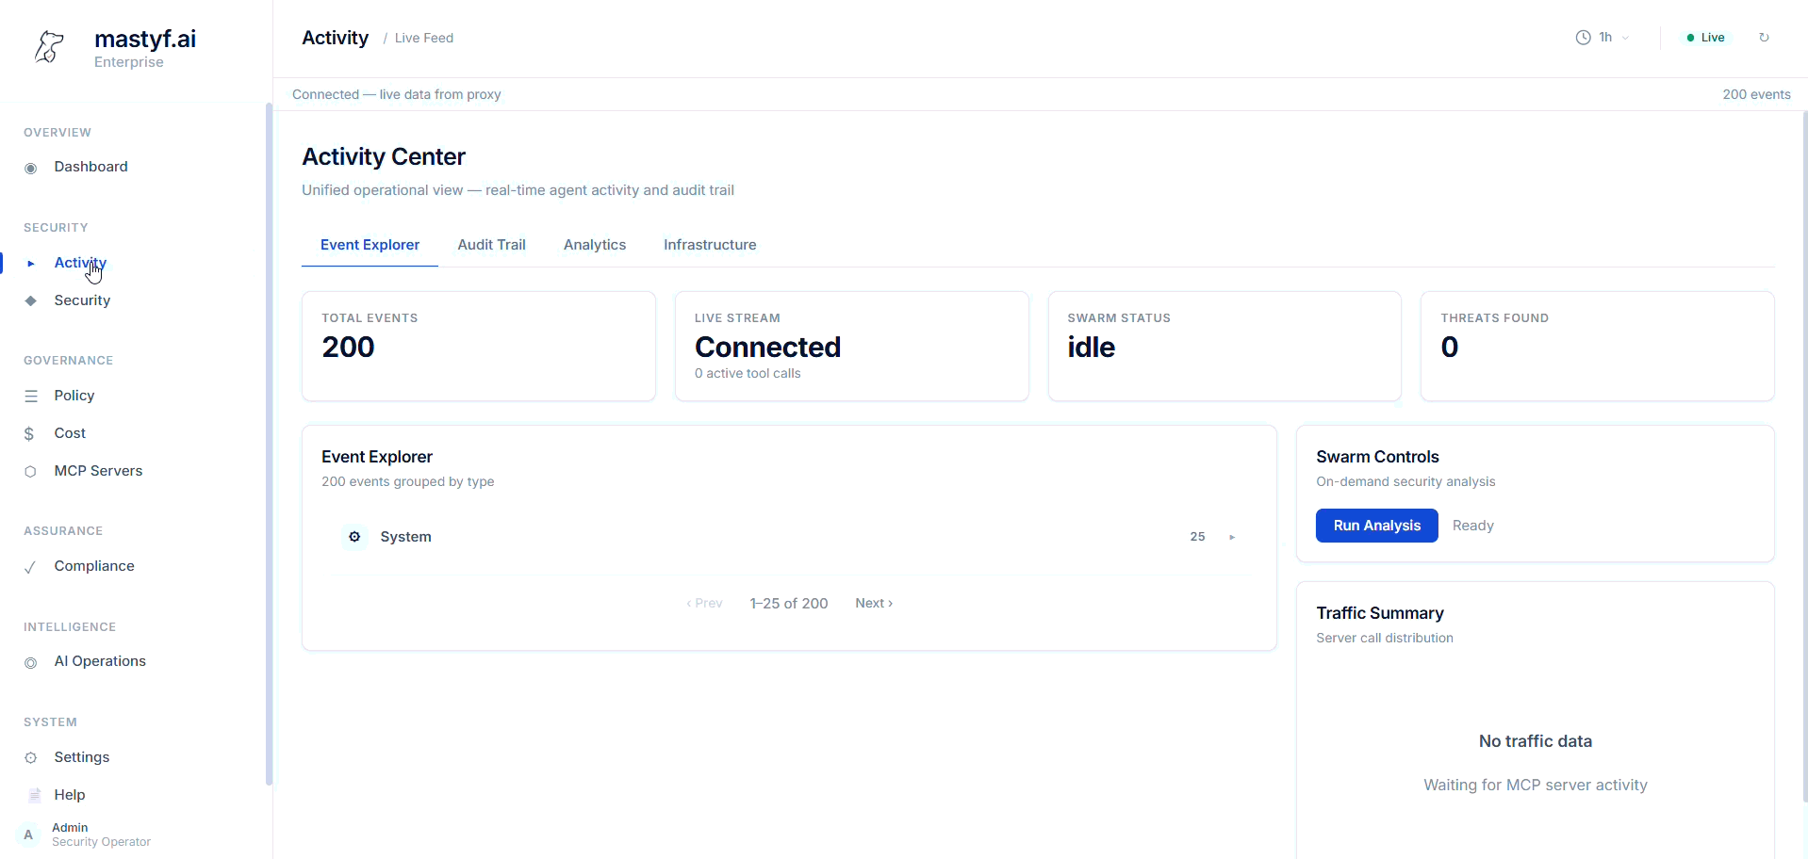
Task: Open the 1h time range dropdown
Action: [x=1603, y=38]
